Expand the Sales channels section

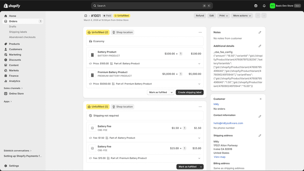pos(13,88)
